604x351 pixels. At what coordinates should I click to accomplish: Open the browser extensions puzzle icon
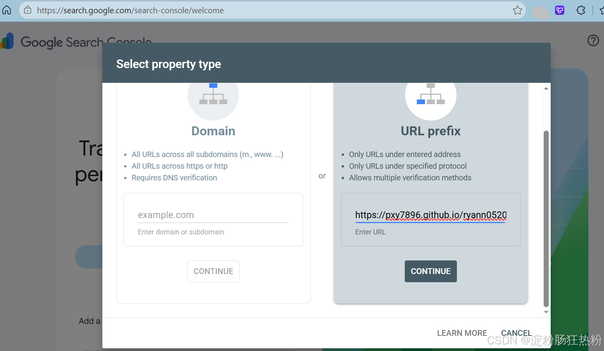[581, 10]
